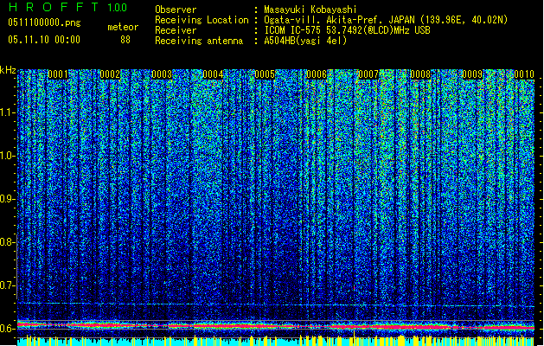Select the ICOM IC-575 receiver description
Image resolution: width=544 pixels, height=346 pixels.
tap(348, 30)
